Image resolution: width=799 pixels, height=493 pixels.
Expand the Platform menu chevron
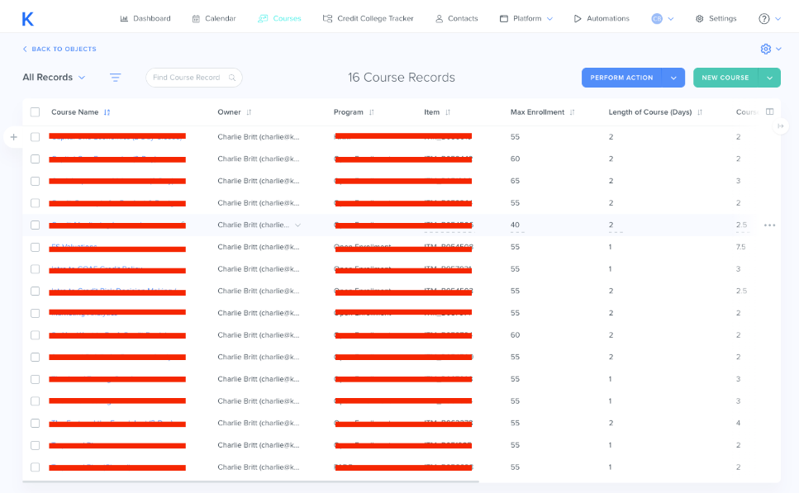pyautogui.click(x=549, y=19)
